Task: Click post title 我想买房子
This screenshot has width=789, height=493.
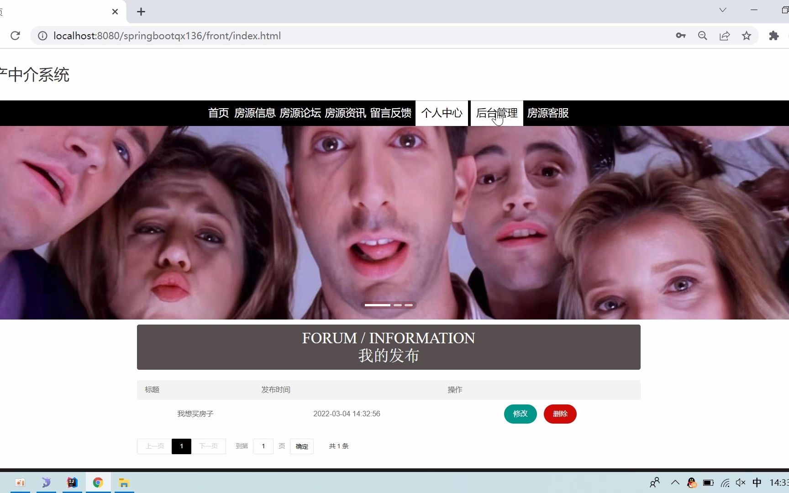Action: point(195,414)
